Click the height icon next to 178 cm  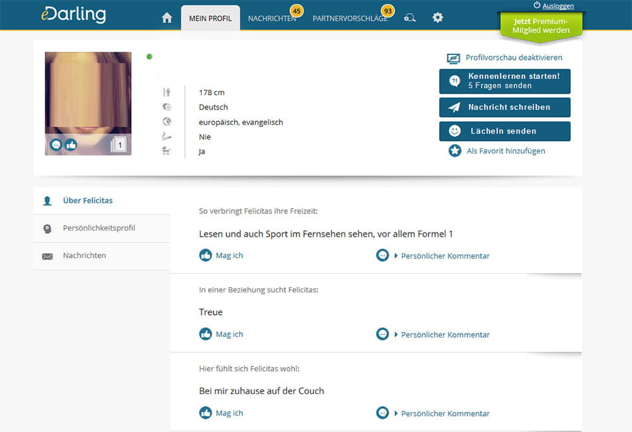pyautogui.click(x=166, y=92)
